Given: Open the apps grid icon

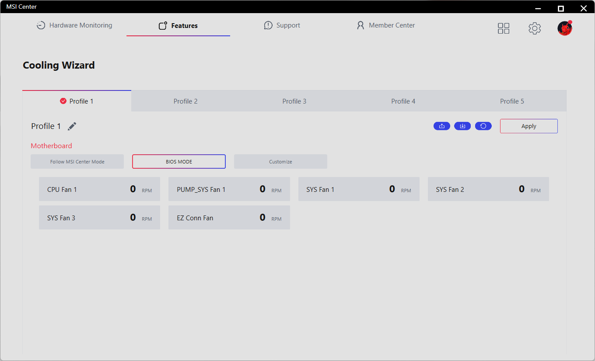Looking at the screenshot, I should (x=504, y=28).
